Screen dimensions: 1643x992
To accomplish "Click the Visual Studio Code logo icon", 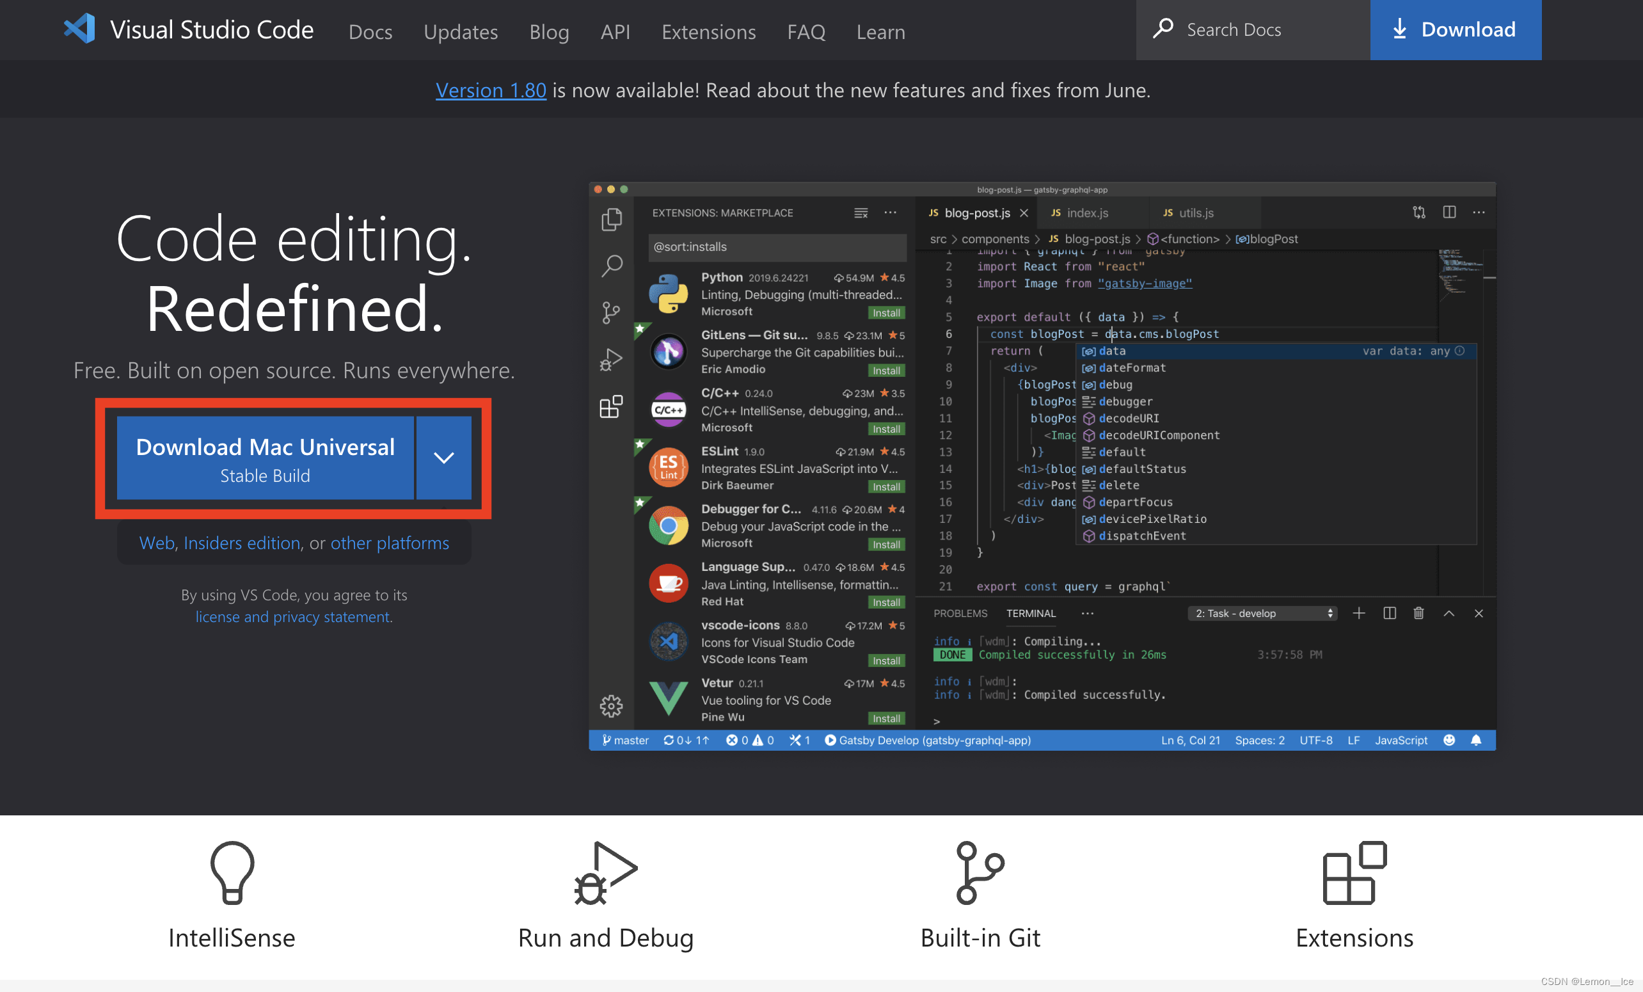I will click(79, 29).
